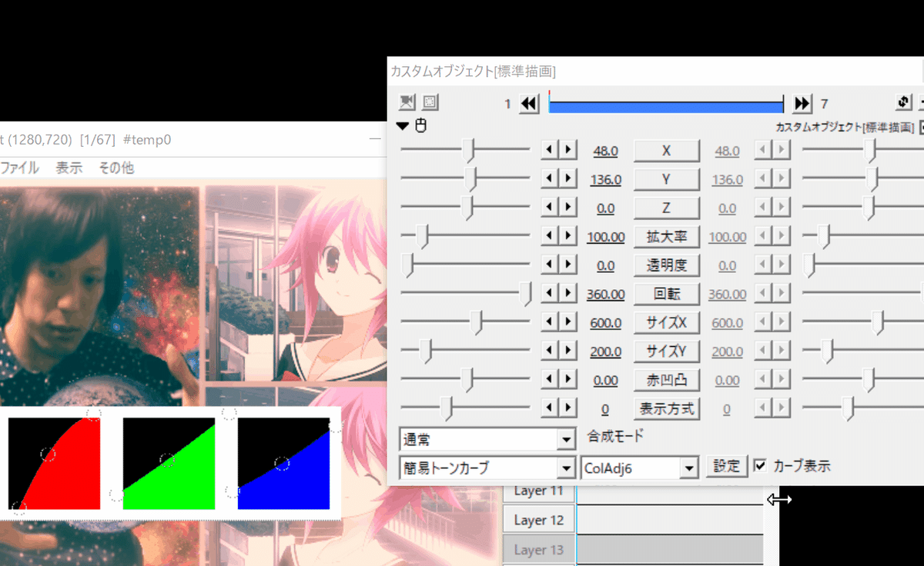This screenshot has width=924, height=566.
Task: Click the blue frame range bar
Action: click(x=666, y=106)
